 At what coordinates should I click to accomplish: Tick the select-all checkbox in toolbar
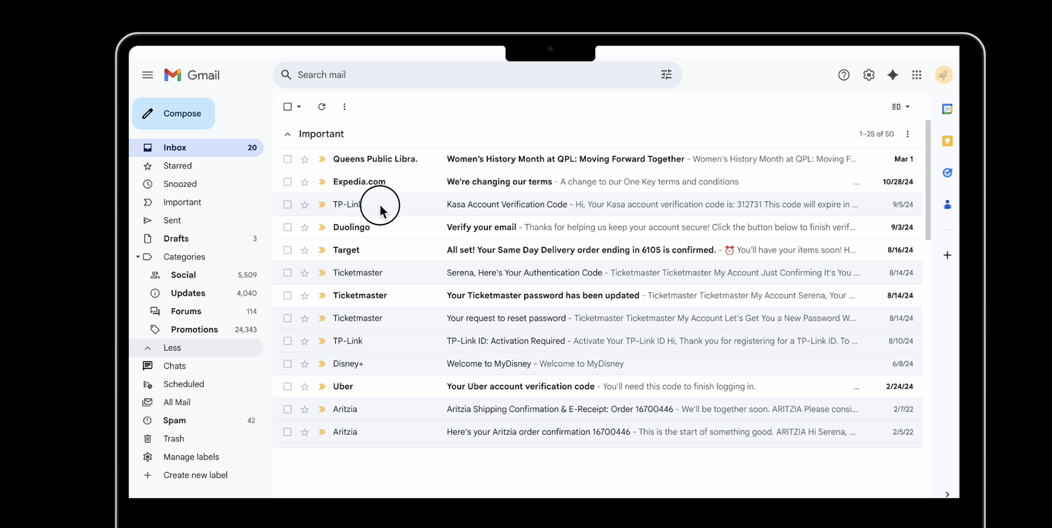pos(287,107)
